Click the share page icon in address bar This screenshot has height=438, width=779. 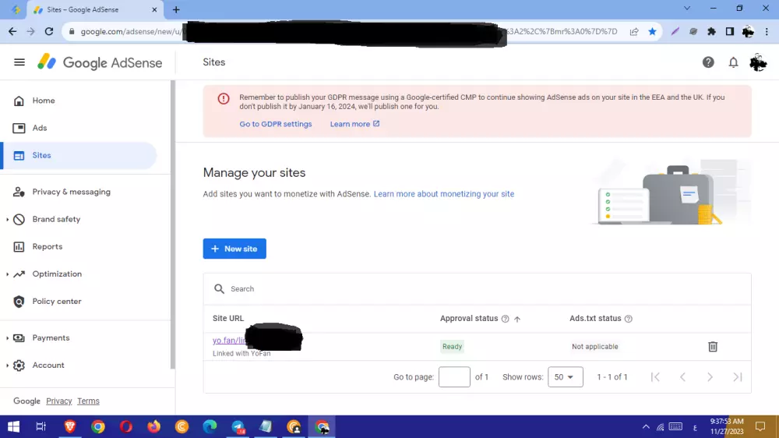coord(634,31)
